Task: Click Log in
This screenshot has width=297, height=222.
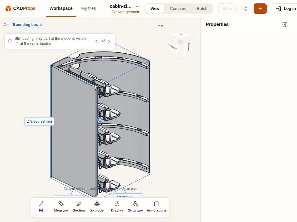Action: (286, 9)
